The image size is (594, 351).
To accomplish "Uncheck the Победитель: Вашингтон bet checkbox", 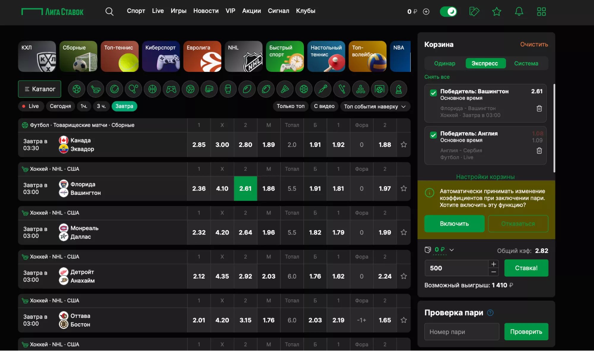I will point(433,93).
